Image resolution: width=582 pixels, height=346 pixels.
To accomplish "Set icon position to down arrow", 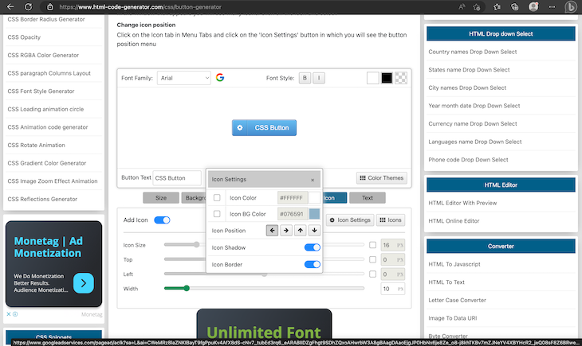I will coord(314,231).
